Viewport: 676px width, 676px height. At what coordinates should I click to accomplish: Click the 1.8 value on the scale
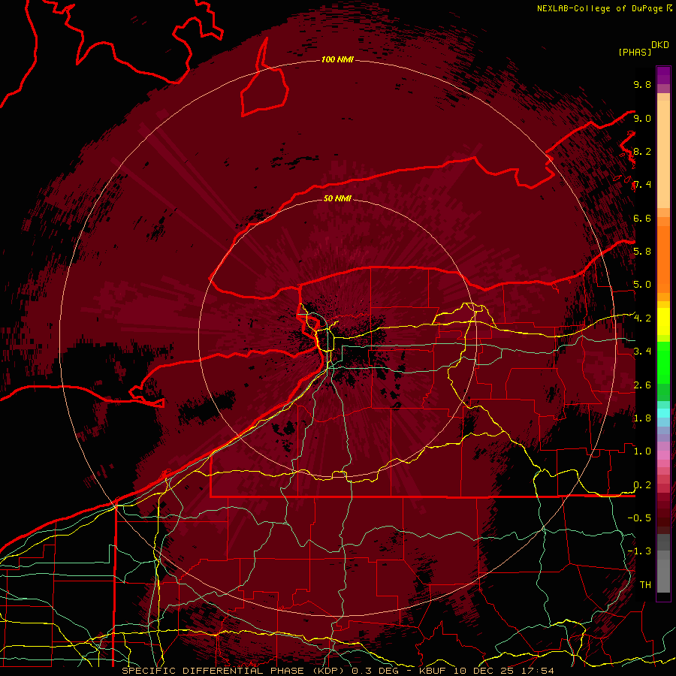click(642, 418)
